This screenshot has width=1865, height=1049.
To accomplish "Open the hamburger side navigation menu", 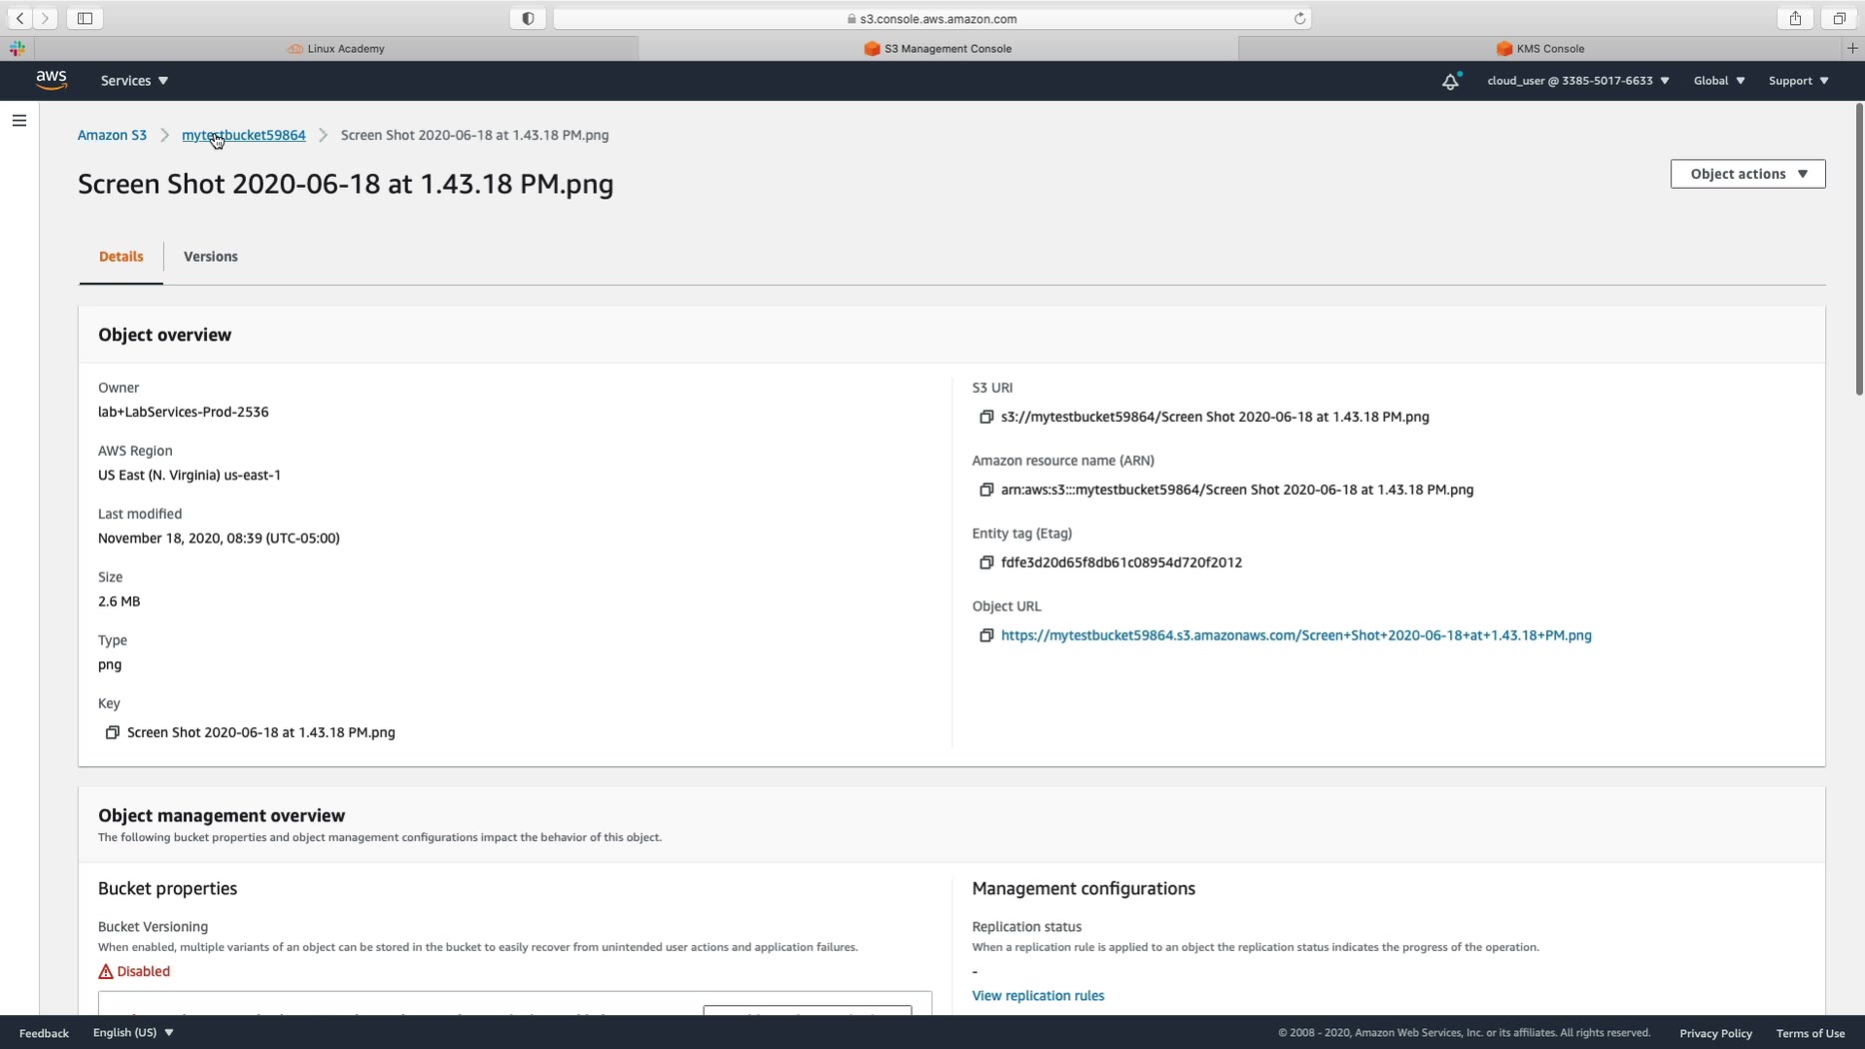I will coord(19,121).
